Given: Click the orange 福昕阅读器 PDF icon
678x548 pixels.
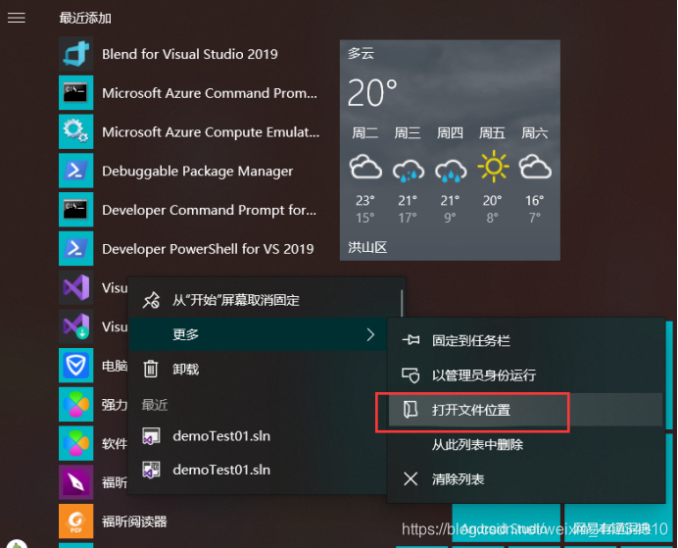Looking at the screenshot, I should click(76, 521).
